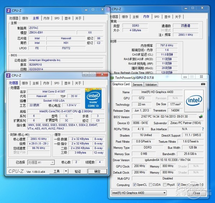Switch to the 显卡 tab in the processor window
The image size is (215, 203).
pos(67,83)
